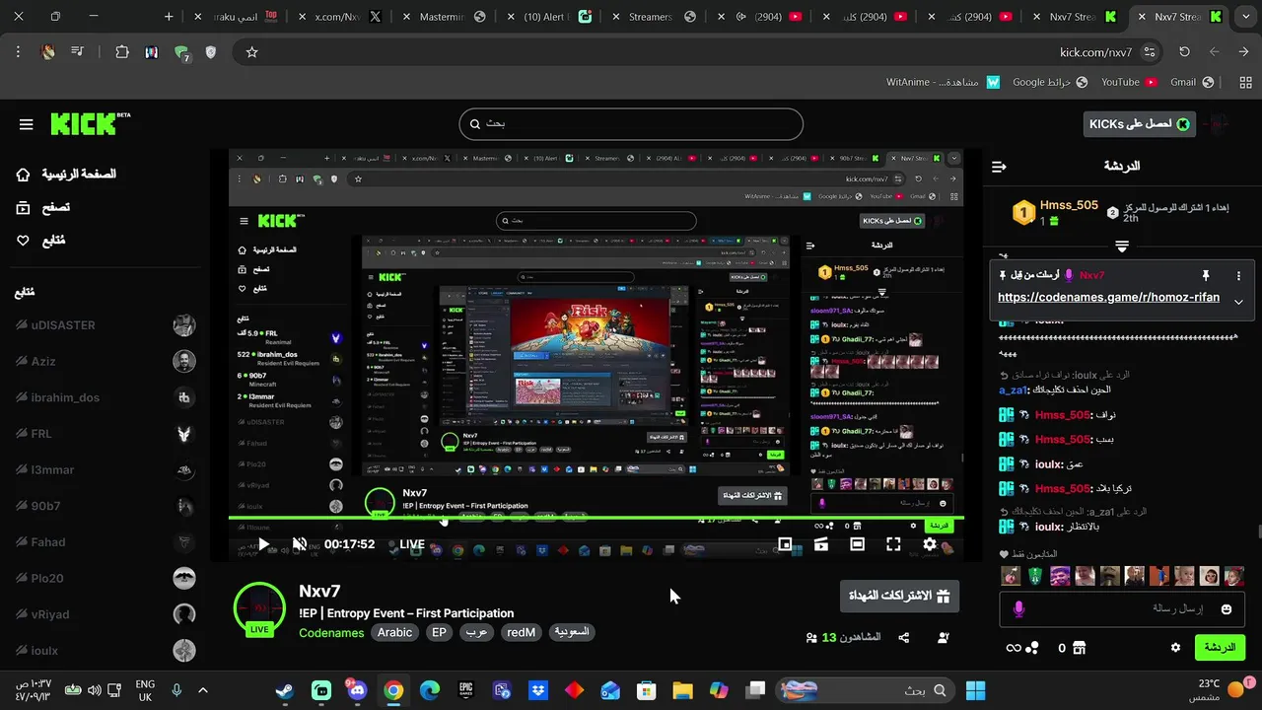Screen dimensions: 1262x710
Task: Click the Nxv7 streamer avatar
Action: 259,608
